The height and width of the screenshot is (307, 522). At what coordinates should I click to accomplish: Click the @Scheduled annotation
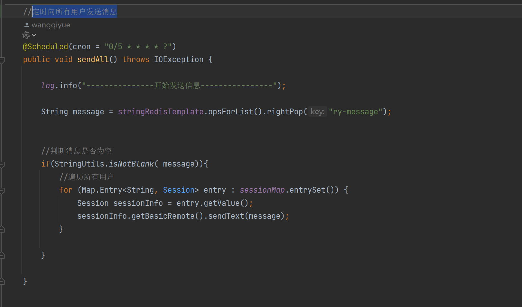point(45,47)
